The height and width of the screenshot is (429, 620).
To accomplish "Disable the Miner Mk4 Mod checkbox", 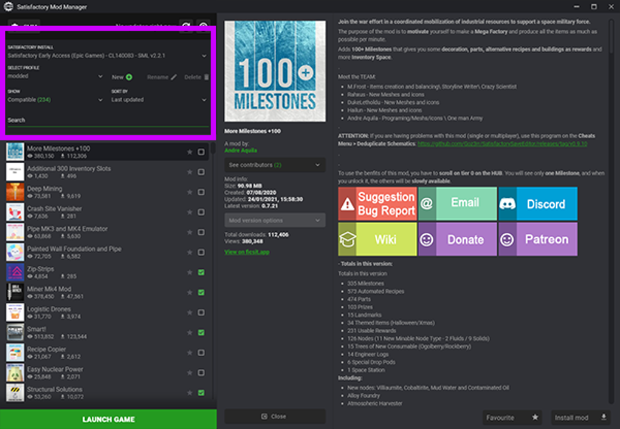I will click(201, 292).
